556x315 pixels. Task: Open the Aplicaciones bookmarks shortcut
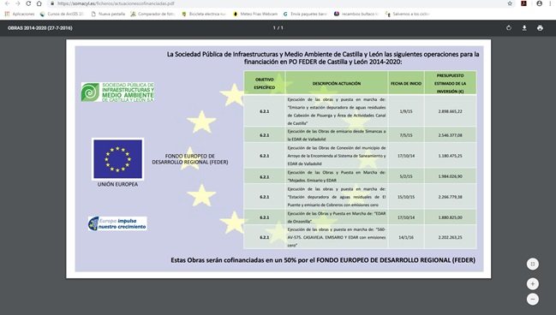20,14
